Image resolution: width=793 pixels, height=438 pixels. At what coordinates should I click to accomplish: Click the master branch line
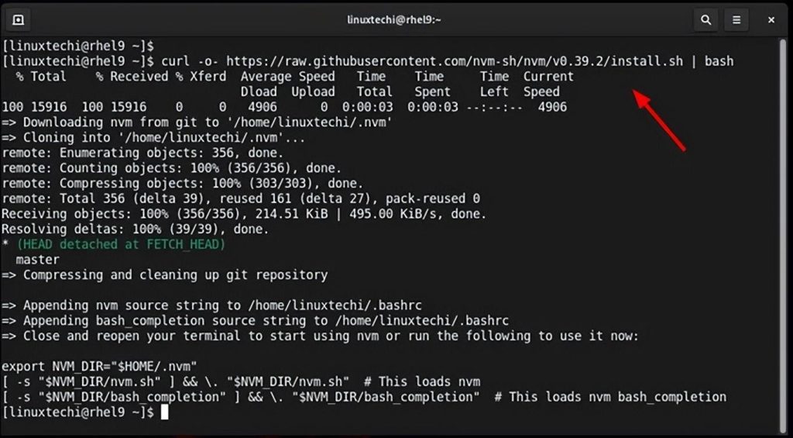(x=37, y=260)
